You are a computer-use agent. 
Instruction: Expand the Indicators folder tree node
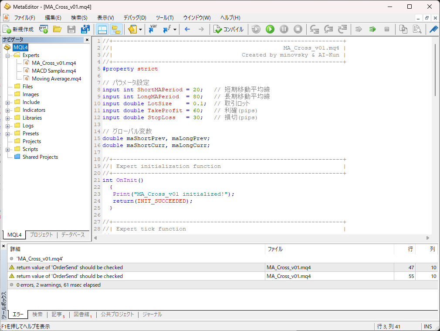tap(7, 110)
